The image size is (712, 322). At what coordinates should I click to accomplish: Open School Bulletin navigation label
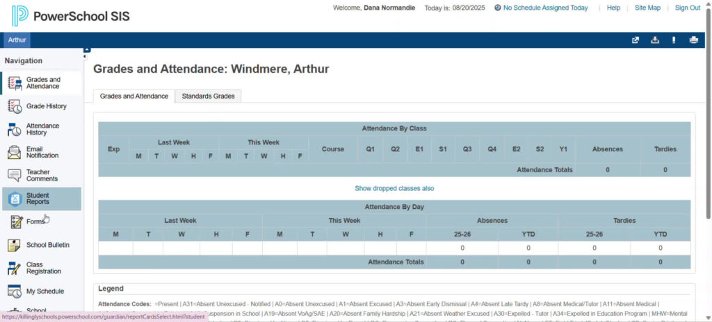(x=48, y=245)
